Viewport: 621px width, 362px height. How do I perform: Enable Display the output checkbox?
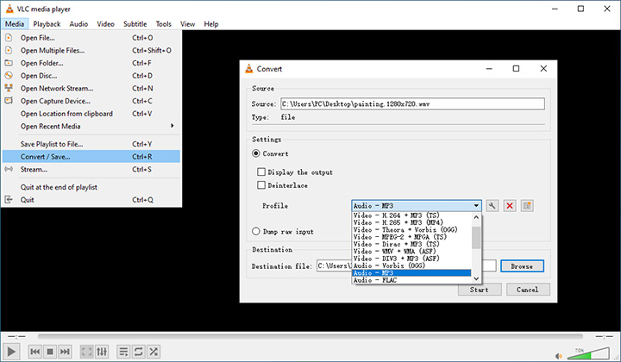coord(261,172)
